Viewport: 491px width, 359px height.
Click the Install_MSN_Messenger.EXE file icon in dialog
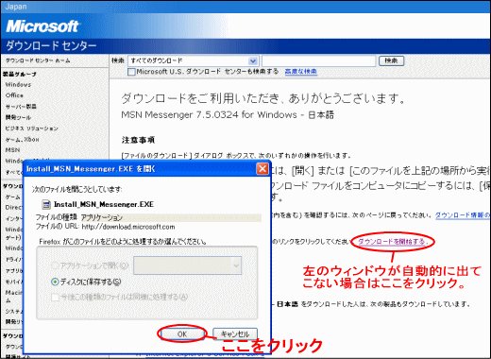(46, 205)
